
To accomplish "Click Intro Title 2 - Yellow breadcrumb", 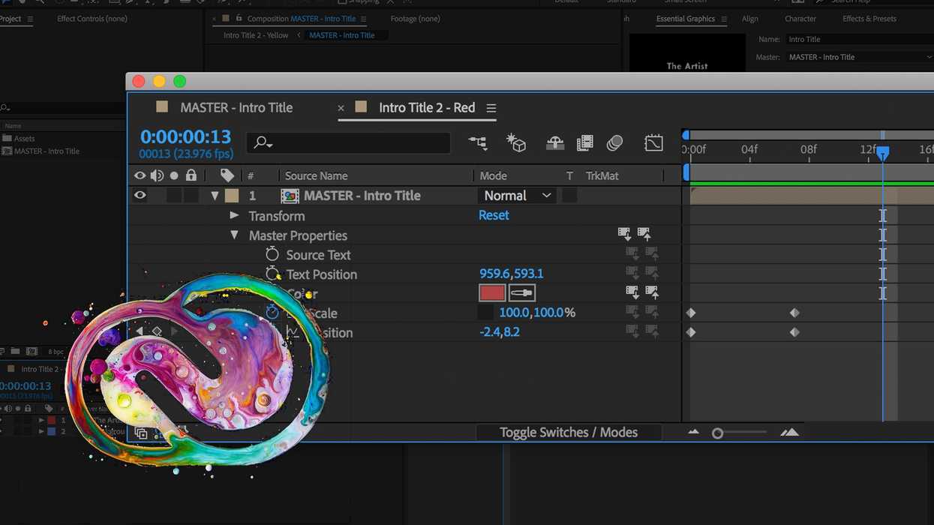I will [x=256, y=35].
